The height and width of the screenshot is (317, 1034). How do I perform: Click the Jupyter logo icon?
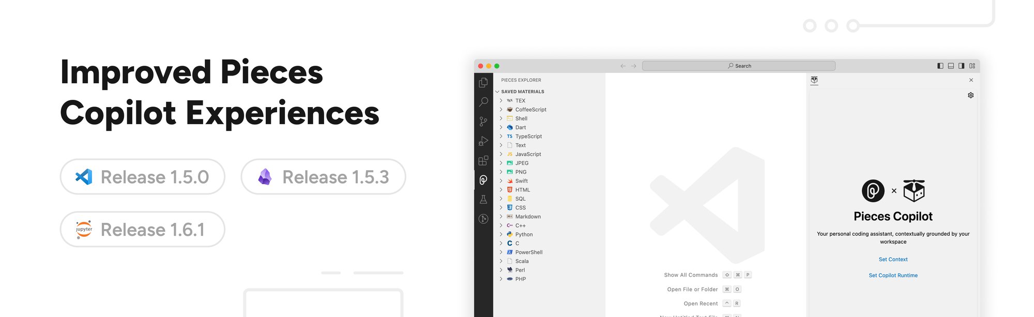click(84, 229)
